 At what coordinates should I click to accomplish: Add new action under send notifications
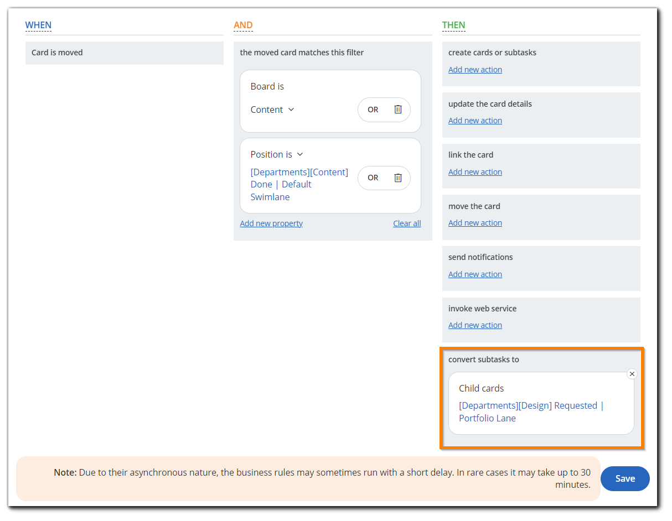coord(475,274)
